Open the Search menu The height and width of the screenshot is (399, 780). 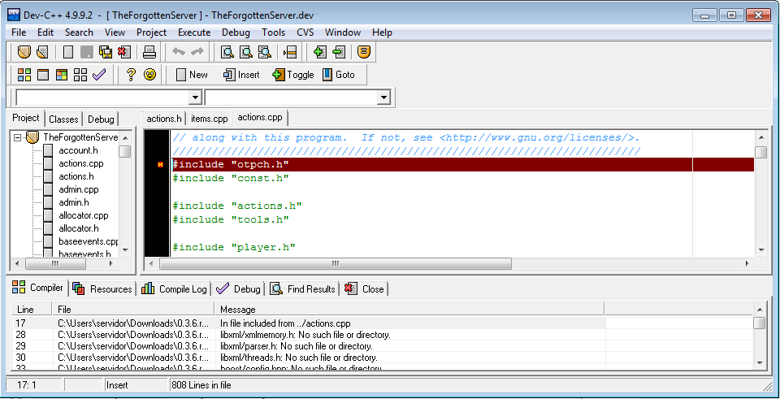(x=79, y=33)
